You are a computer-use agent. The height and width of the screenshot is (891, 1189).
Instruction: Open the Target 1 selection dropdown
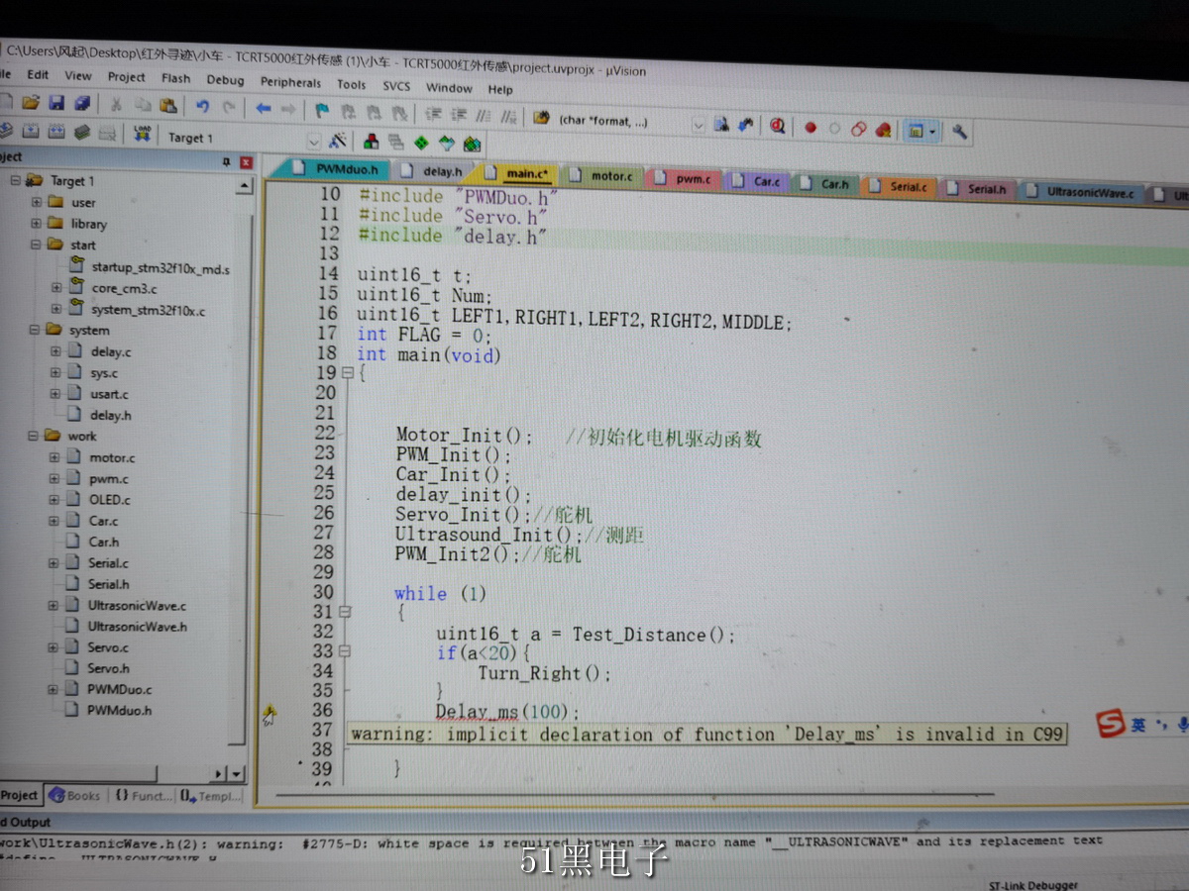coord(313,140)
